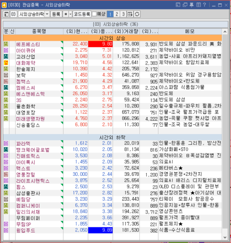Click the [03] 시외상승하락 (36) title bar
This screenshot has height=243, width=231.
pos(115,24)
